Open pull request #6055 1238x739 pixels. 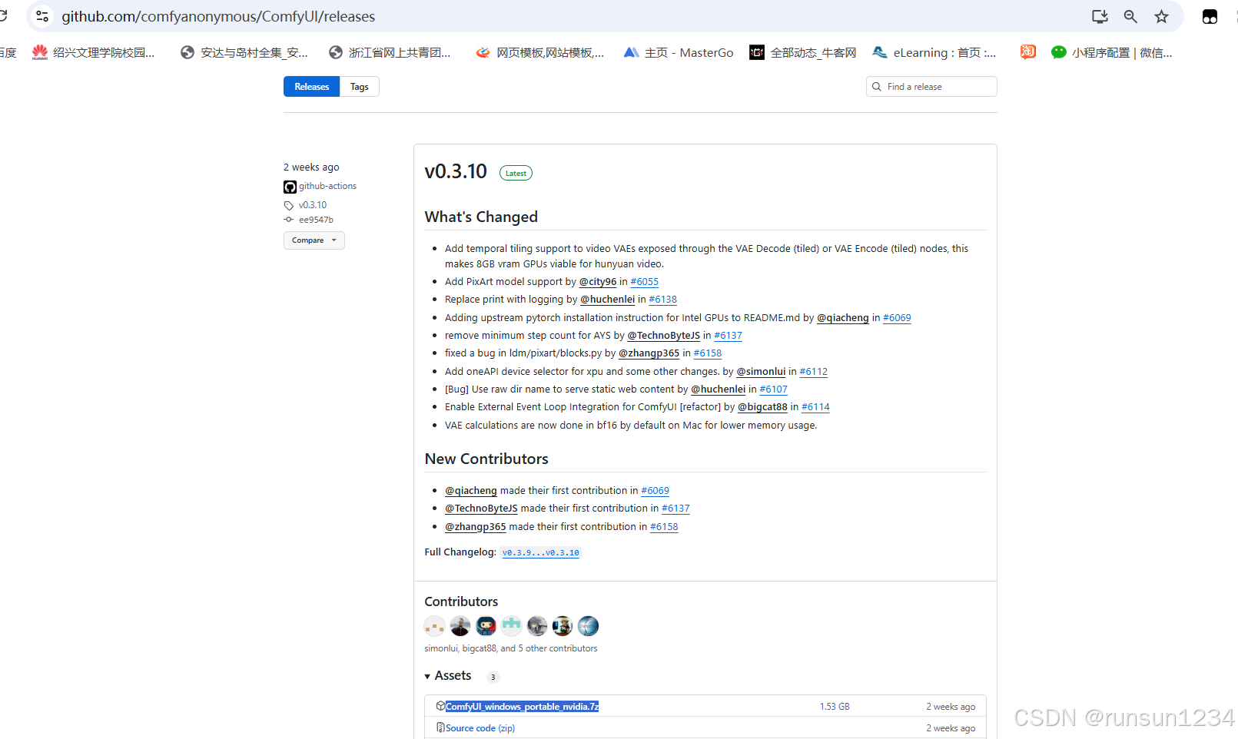[x=645, y=282]
